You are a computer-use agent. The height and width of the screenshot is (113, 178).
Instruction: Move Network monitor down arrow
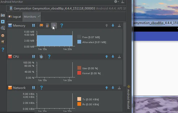tap(113, 88)
